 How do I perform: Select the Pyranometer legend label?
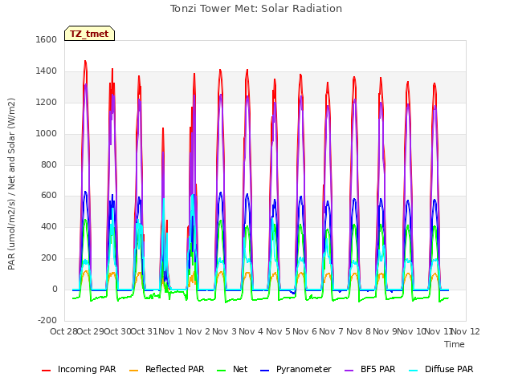[304, 369]
